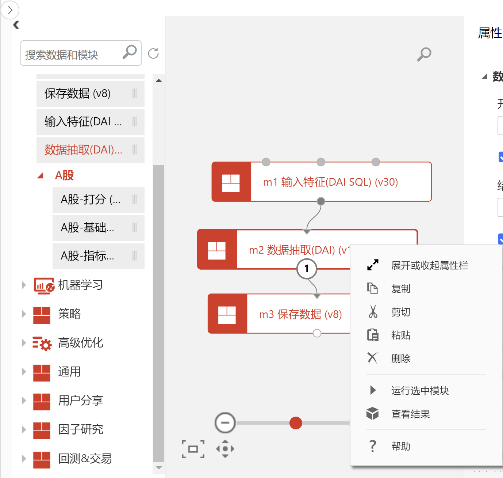Click the fit-to-screen icon below the canvas
This screenshot has width=503, height=478.
click(193, 449)
